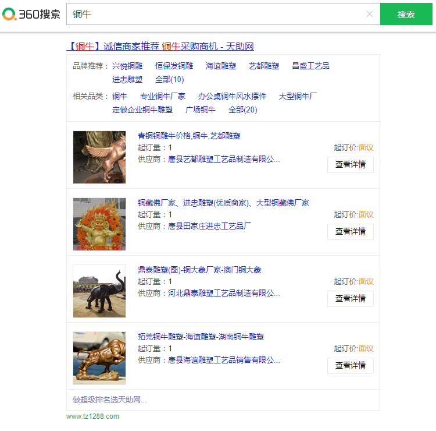Open the golden Buddha statue thumbnail

pos(99,224)
